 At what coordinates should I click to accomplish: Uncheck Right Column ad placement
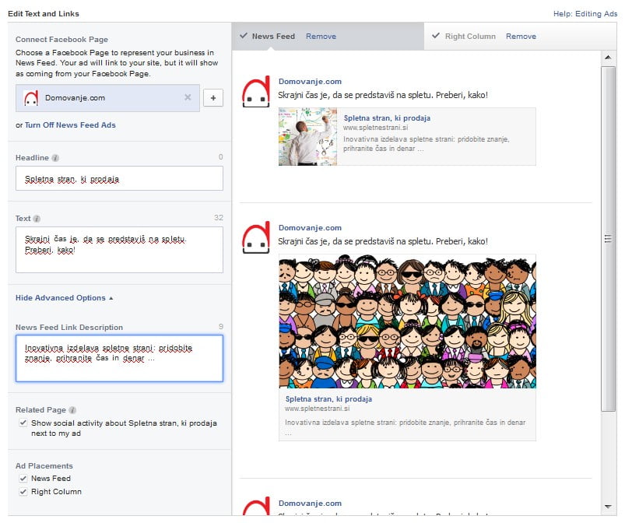click(23, 492)
